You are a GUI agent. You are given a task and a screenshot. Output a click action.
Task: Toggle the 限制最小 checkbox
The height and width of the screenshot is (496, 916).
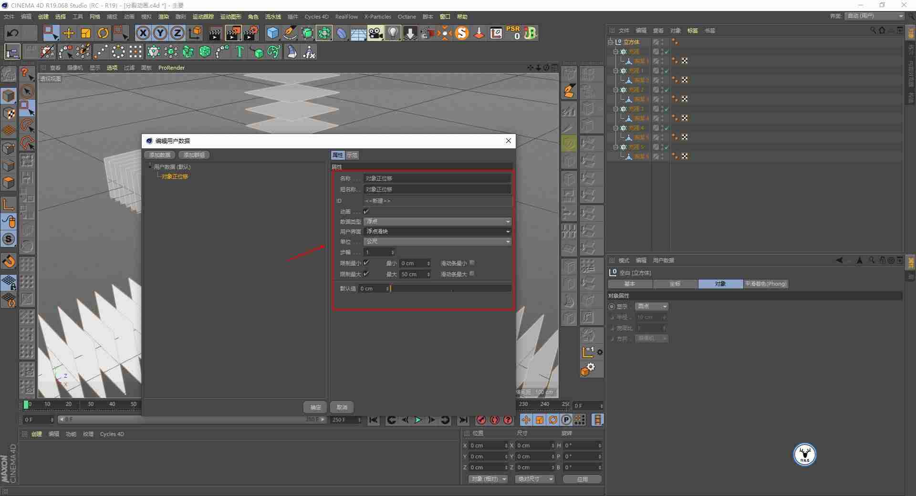366,263
